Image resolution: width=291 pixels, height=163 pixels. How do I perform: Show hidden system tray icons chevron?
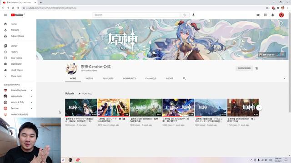(x=251, y=160)
